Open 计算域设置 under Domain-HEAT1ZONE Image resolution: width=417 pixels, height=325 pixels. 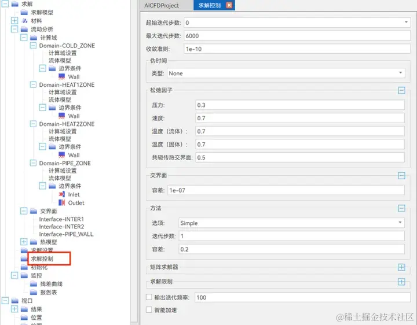(63, 92)
